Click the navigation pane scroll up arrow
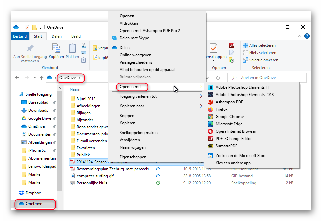322x221 pixels. [60, 88]
